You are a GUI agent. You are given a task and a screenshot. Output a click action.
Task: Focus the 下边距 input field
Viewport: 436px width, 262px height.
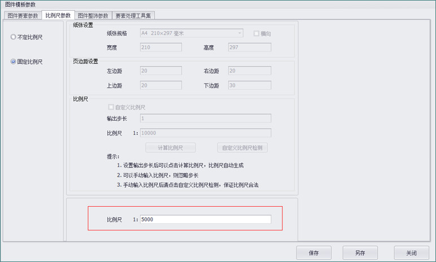click(x=249, y=85)
